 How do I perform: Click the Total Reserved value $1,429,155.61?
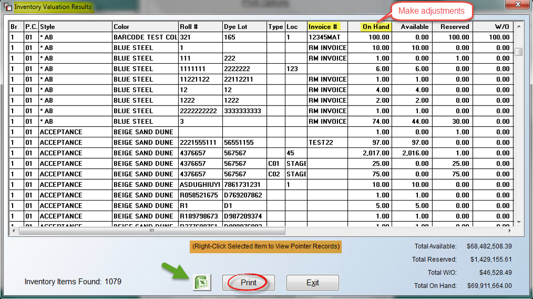coord(491,260)
